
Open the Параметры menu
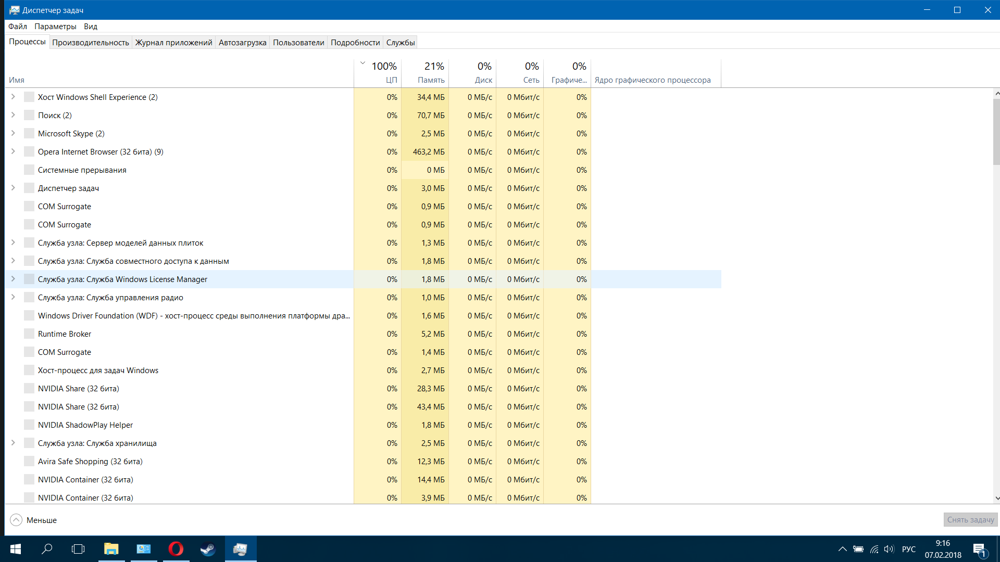tap(55, 27)
